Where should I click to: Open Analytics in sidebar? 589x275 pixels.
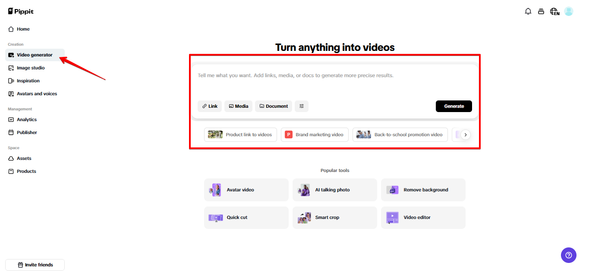click(x=35, y=119)
